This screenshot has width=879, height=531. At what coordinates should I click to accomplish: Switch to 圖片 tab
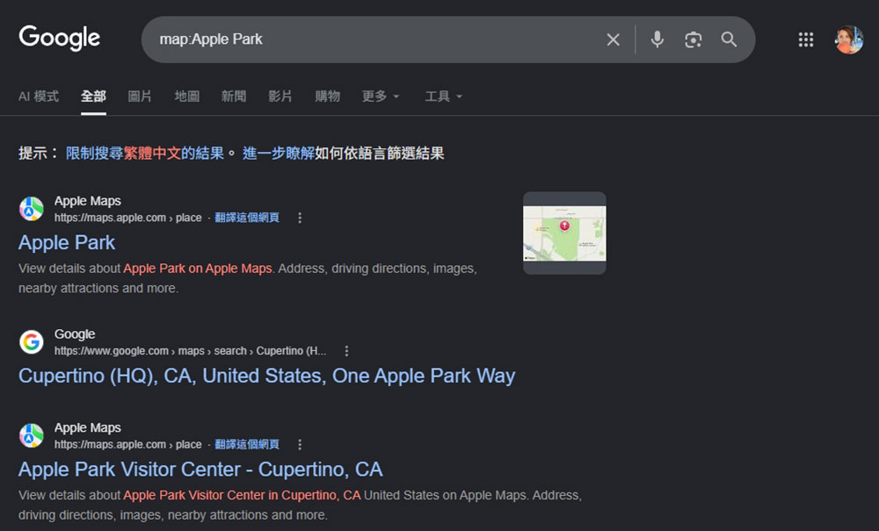[140, 97]
